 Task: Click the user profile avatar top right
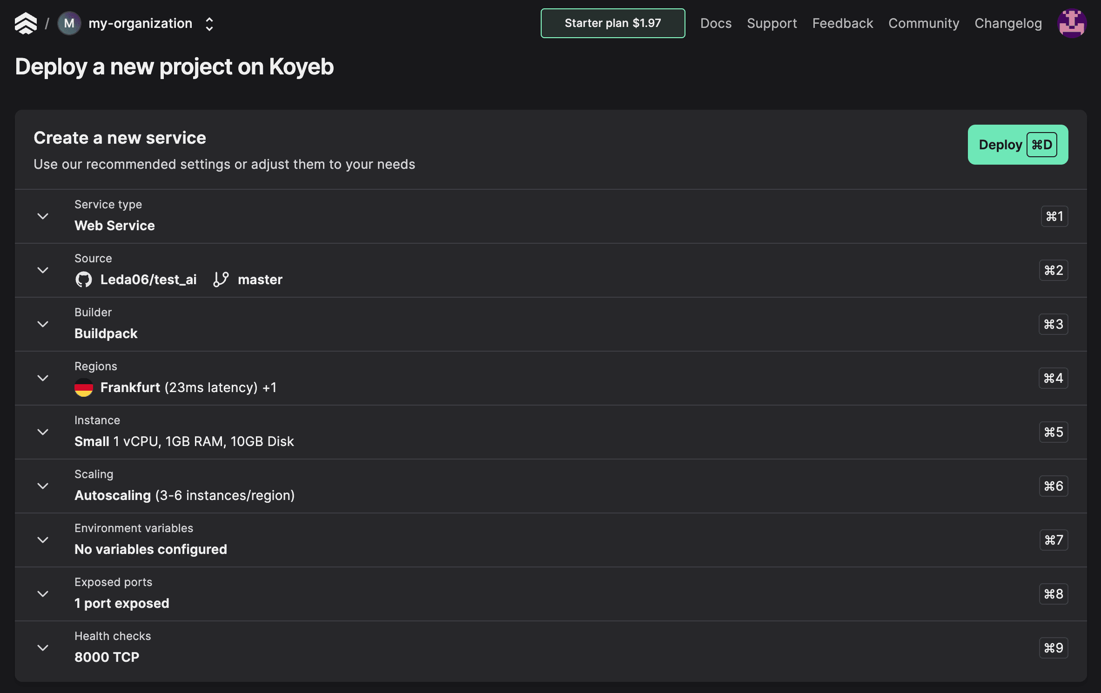pyautogui.click(x=1072, y=23)
